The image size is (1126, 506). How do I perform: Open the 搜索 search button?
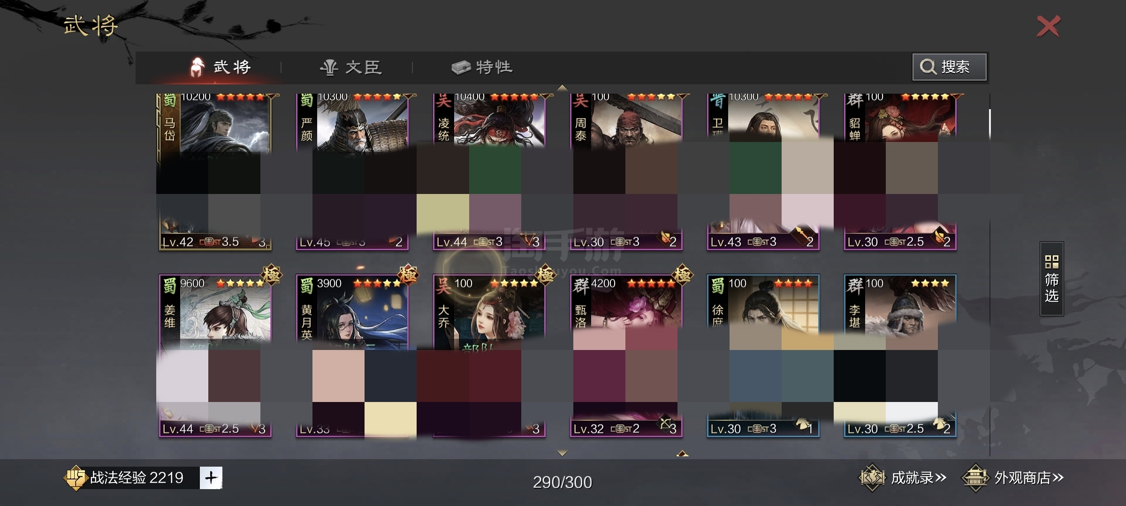click(x=949, y=67)
